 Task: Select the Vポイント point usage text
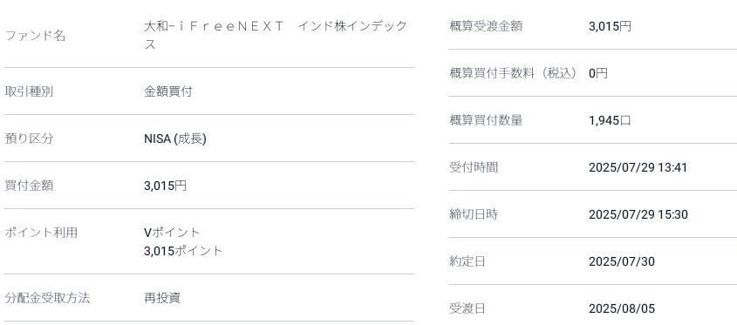172,232
